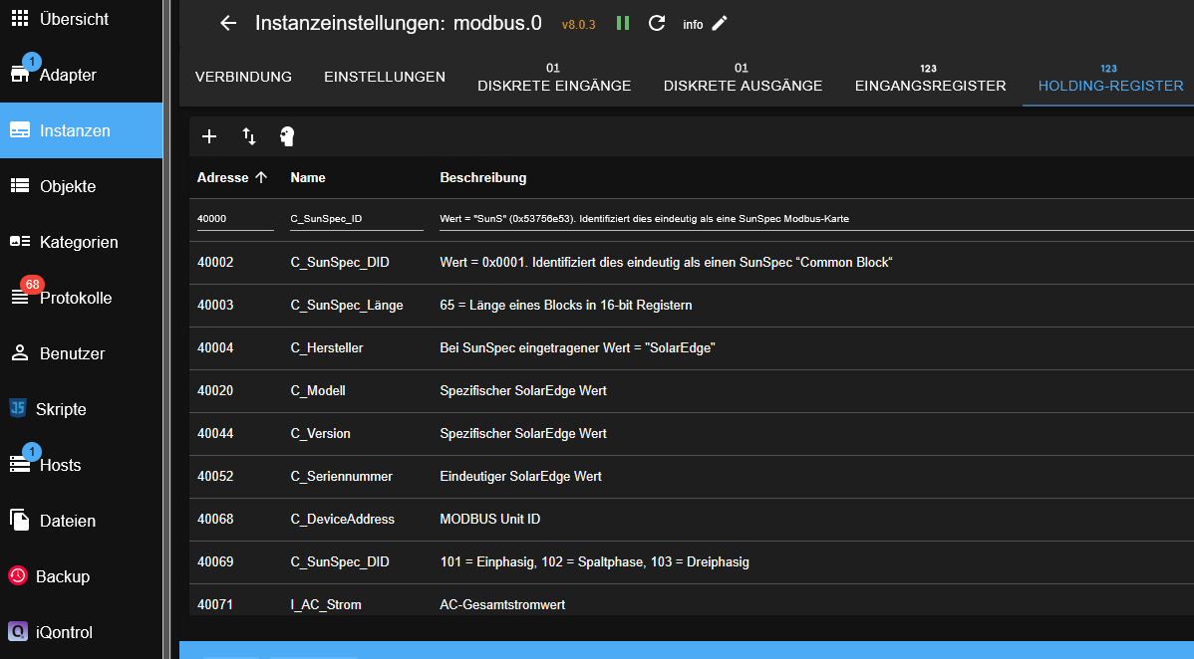Select name cell C_Modell

point(318,390)
